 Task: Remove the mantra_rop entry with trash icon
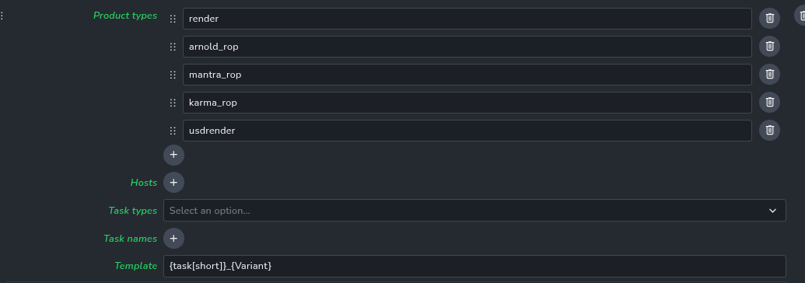(769, 75)
